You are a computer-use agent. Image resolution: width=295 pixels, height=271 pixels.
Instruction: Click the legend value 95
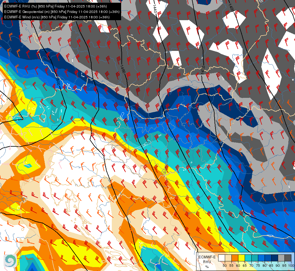(284, 266)
